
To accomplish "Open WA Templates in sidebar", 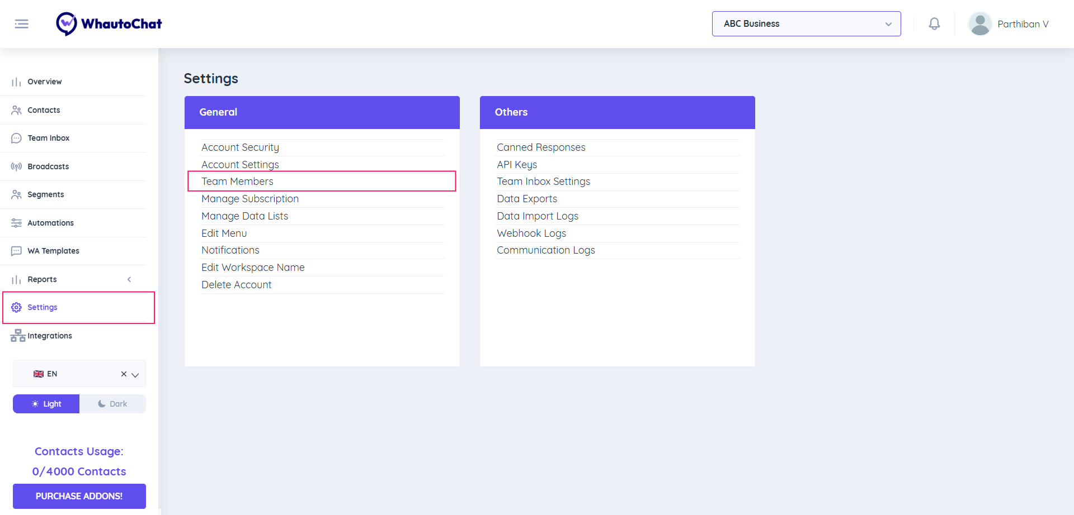I will (53, 251).
